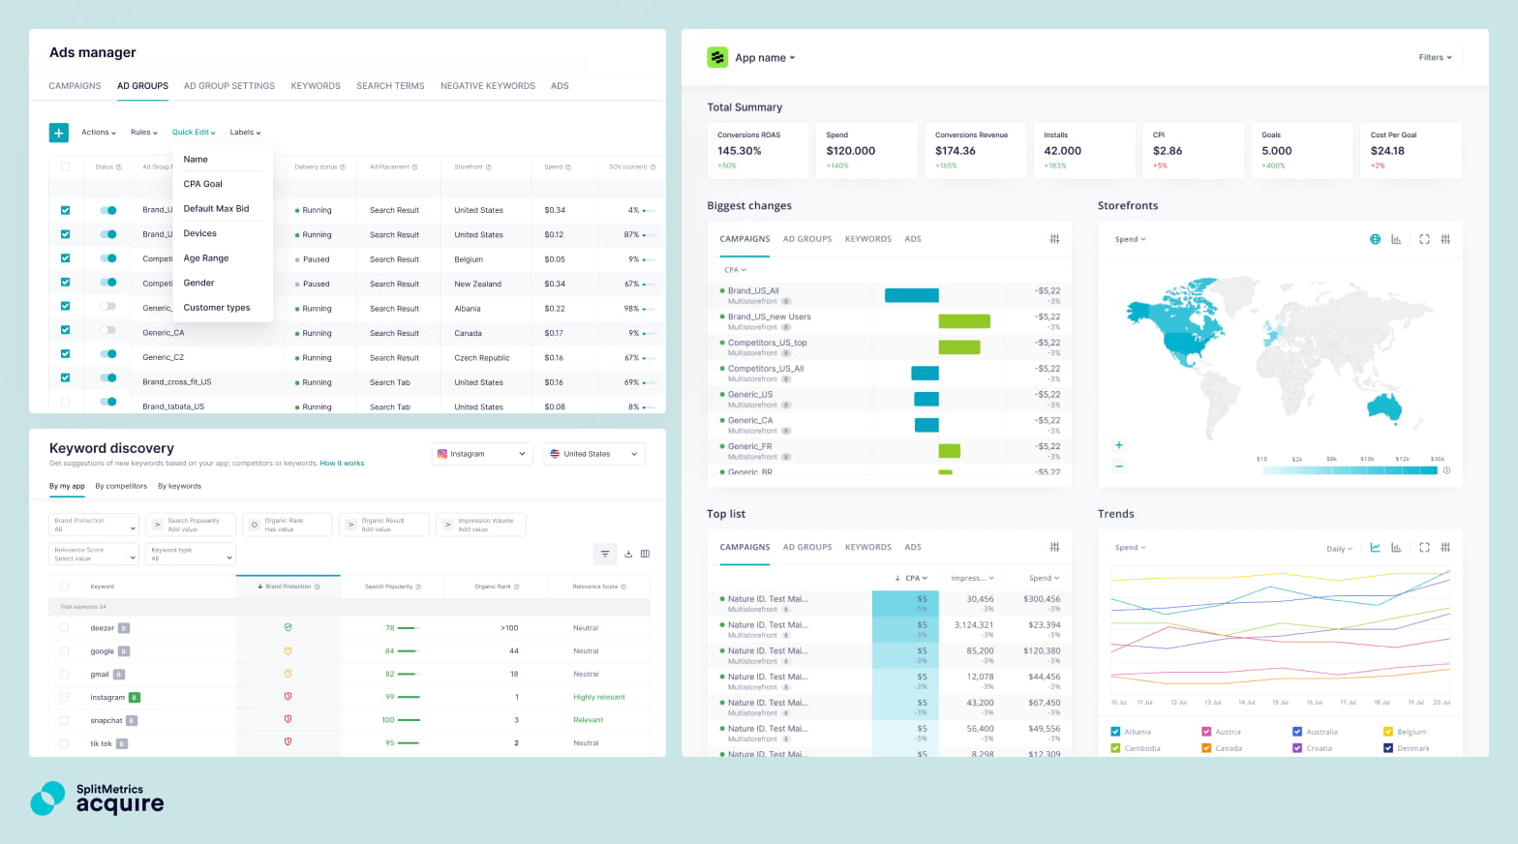Switch to the Negative Keywords tab
Viewport: 1518px width, 844px height.
487,86
